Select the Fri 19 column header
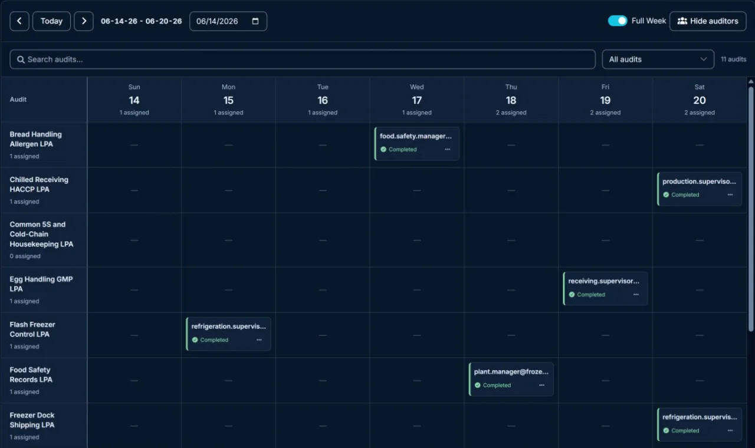This screenshot has width=755, height=448. pyautogui.click(x=605, y=100)
